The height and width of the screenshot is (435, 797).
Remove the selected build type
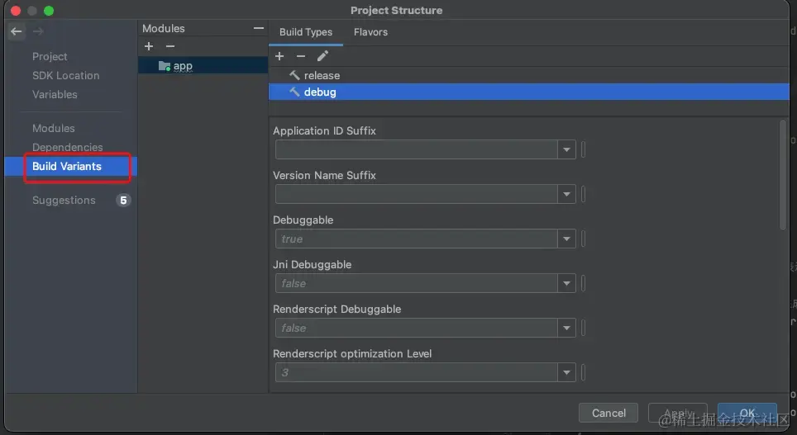[x=301, y=56]
